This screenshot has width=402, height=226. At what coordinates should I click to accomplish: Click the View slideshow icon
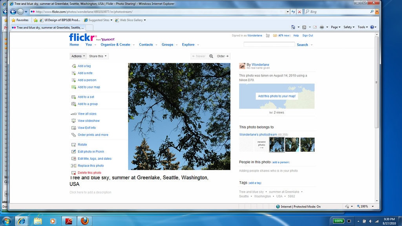tap(74, 121)
